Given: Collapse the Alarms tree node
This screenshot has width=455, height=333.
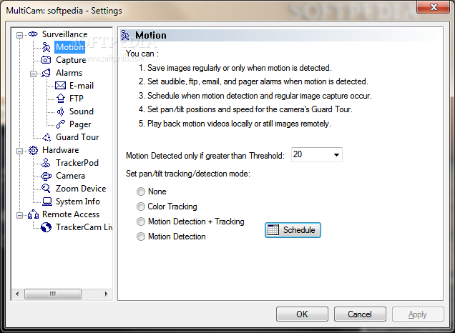Looking at the screenshot, I should [33, 74].
